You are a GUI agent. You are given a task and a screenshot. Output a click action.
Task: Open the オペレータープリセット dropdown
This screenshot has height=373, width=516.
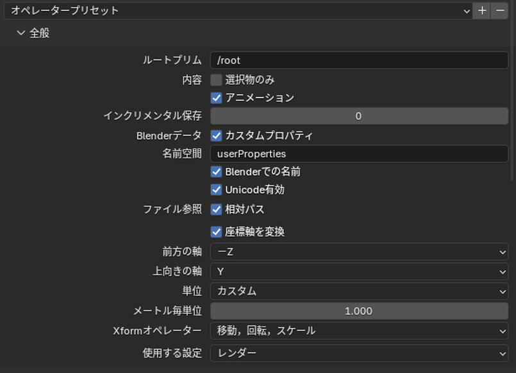pyautogui.click(x=238, y=10)
